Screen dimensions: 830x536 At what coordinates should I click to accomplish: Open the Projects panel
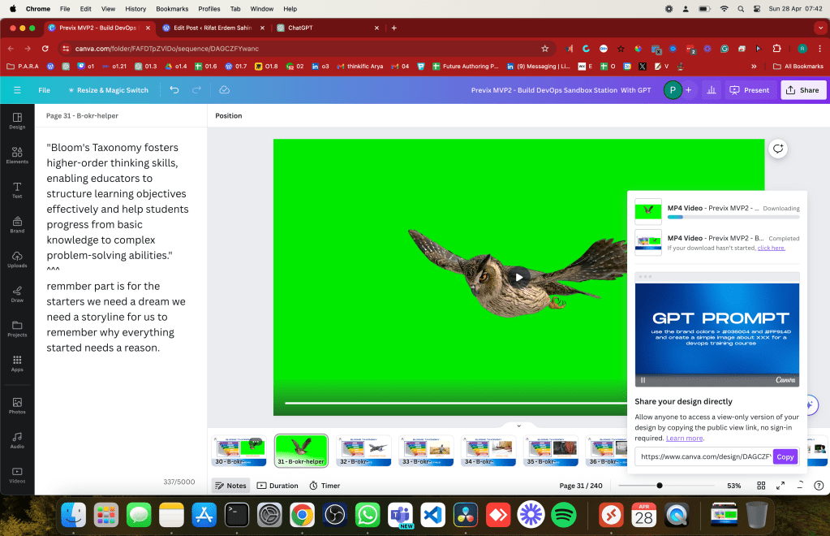(x=17, y=329)
